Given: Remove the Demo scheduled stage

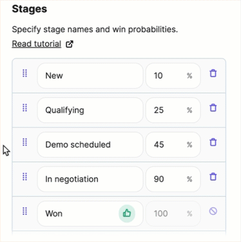Looking at the screenshot, I should click(213, 142).
